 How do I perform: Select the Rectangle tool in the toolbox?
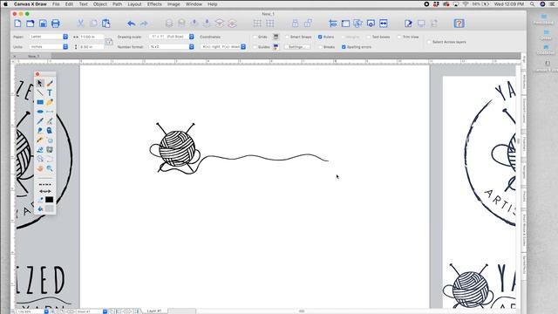40,102
